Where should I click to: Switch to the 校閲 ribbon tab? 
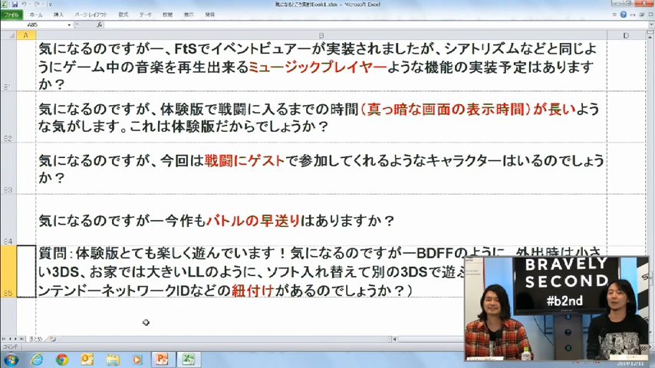pyautogui.click(x=167, y=15)
